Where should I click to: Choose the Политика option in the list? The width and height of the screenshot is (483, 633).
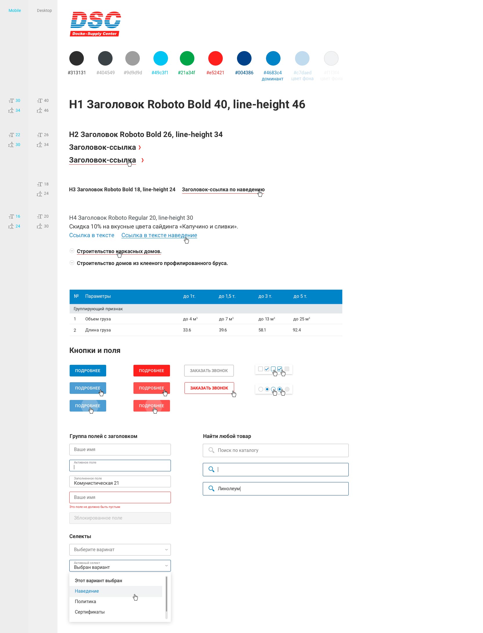(x=116, y=602)
